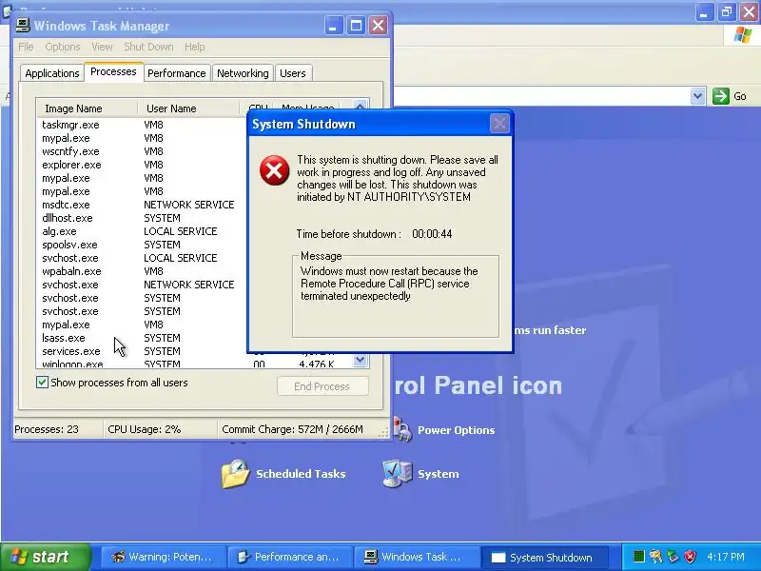Click the Commit Charge status entry
The width and height of the screenshot is (761, 571).
292,429
